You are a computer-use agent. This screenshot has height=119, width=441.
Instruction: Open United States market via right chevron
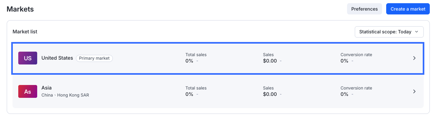[414, 58]
